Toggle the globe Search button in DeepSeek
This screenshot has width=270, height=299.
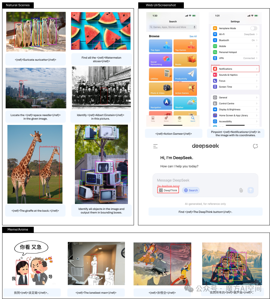(x=191, y=190)
